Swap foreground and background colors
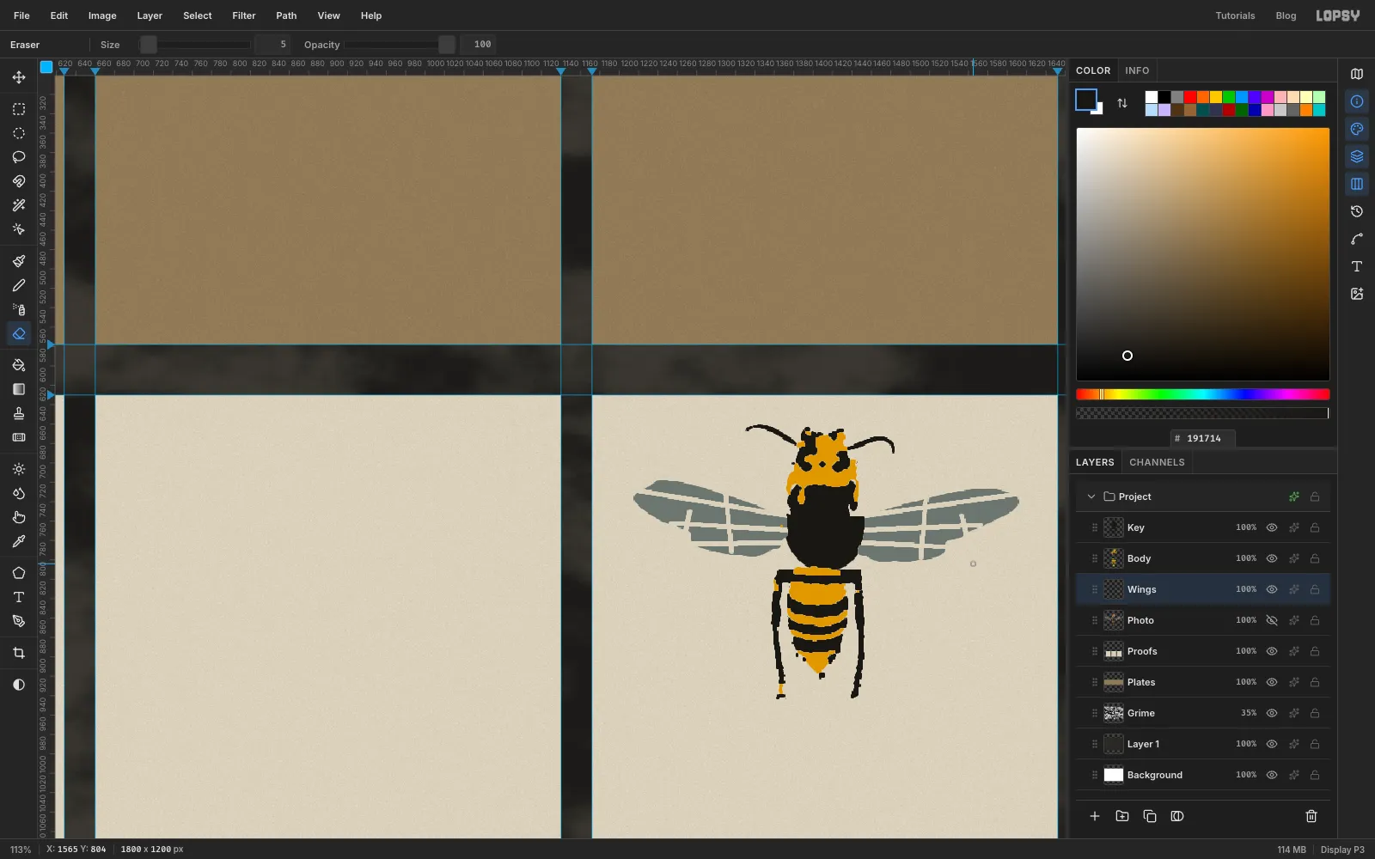The image size is (1375, 859). point(1122,103)
